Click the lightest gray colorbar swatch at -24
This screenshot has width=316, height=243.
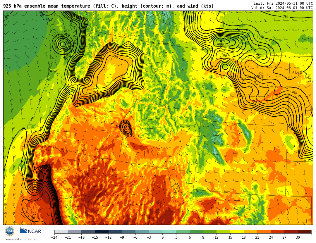coord(61,232)
